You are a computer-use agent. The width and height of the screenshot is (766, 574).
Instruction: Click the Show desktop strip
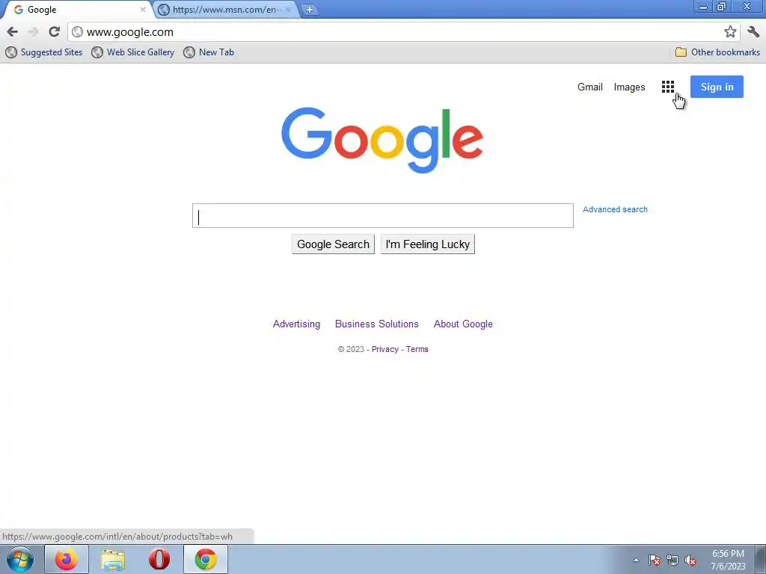click(761, 559)
